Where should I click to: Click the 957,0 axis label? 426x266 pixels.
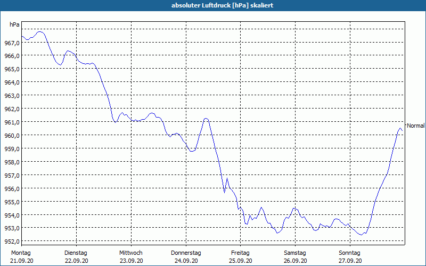pyautogui.click(x=12, y=176)
